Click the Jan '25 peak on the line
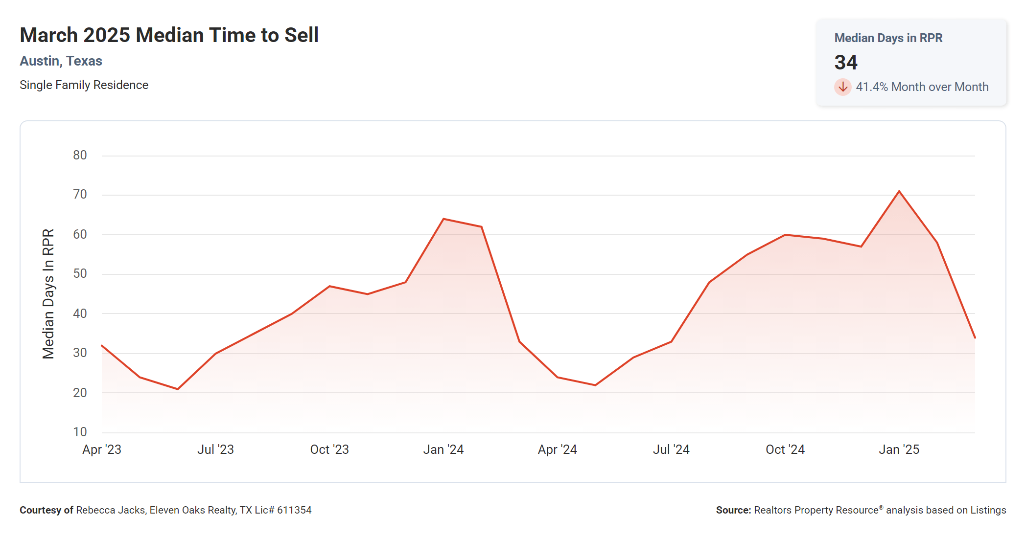The width and height of the screenshot is (1026, 538). pos(899,191)
